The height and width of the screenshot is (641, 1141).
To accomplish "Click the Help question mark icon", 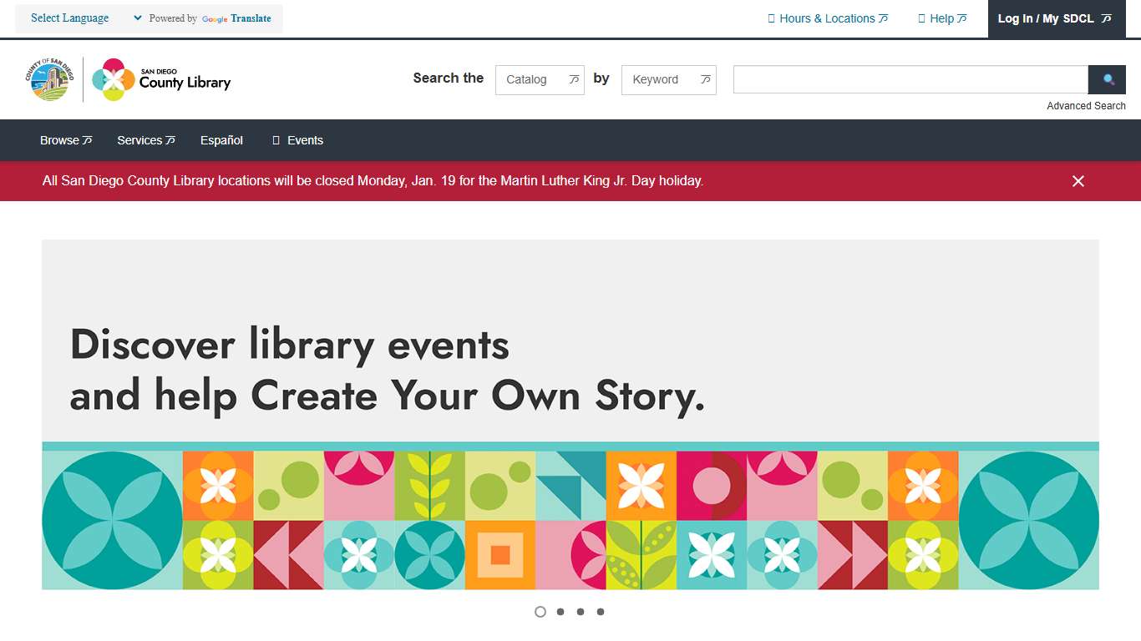I will pos(922,18).
